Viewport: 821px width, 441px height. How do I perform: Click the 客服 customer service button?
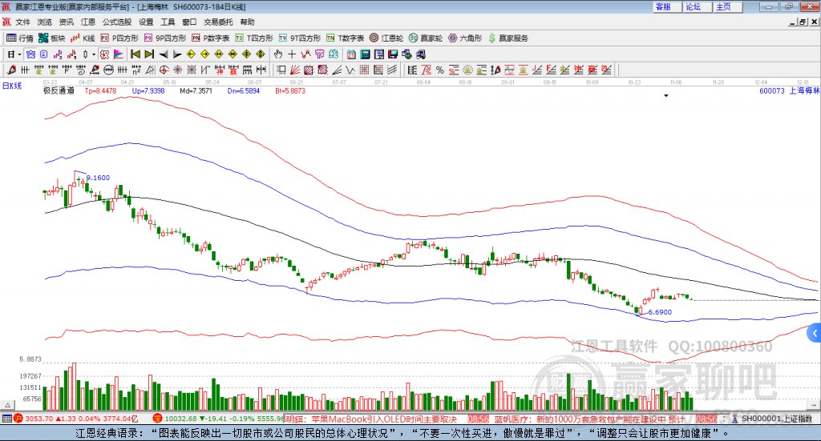point(663,6)
